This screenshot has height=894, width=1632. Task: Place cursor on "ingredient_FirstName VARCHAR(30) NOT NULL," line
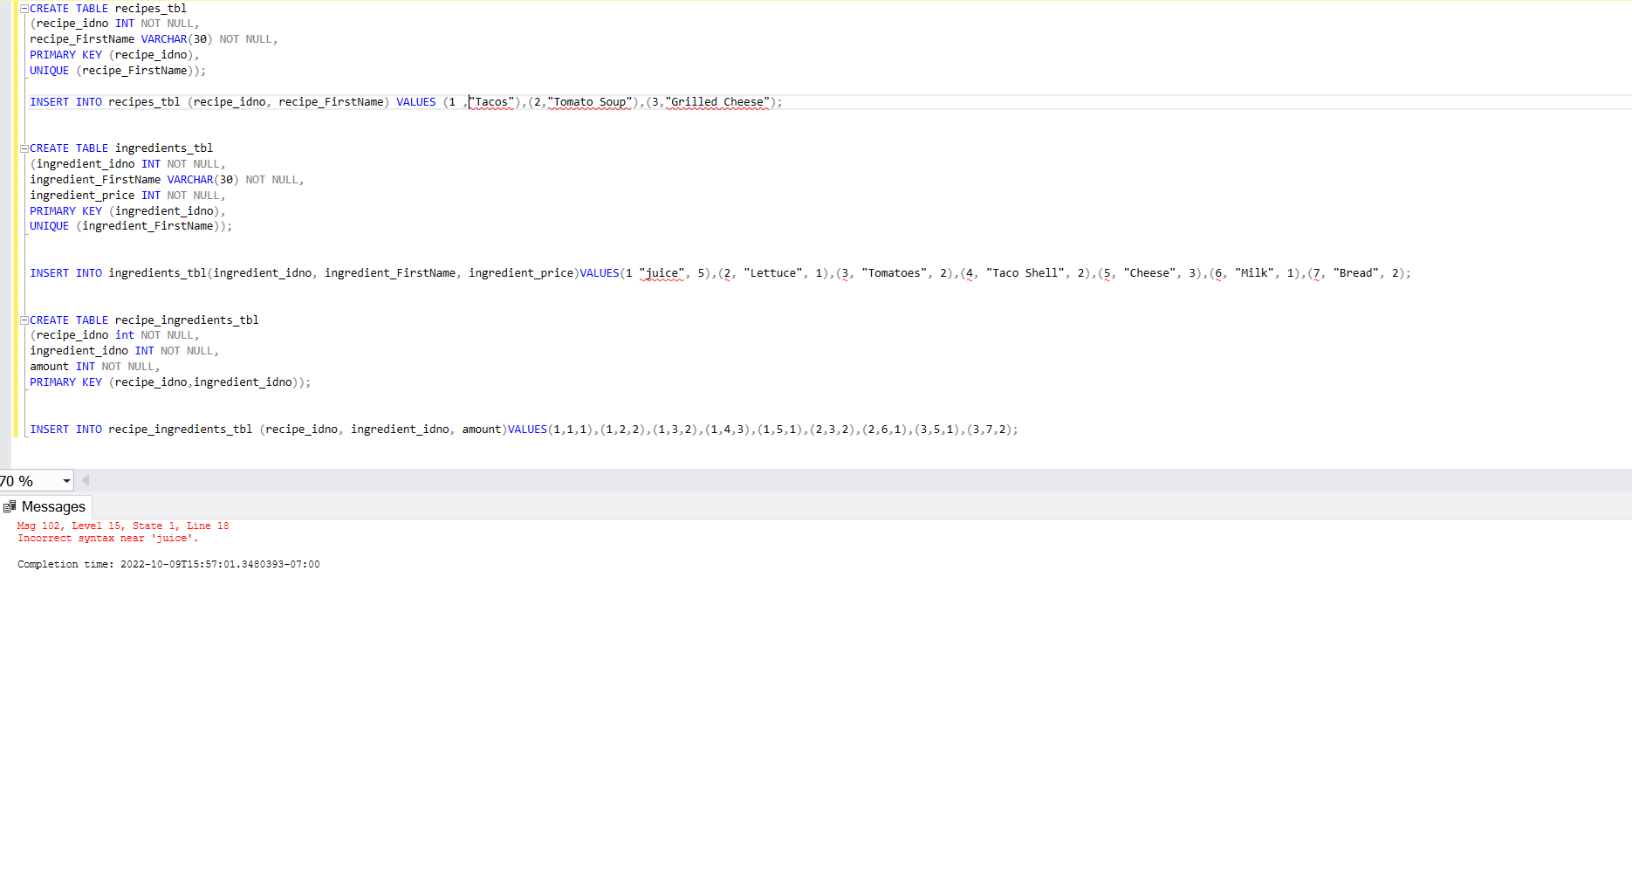tap(167, 180)
